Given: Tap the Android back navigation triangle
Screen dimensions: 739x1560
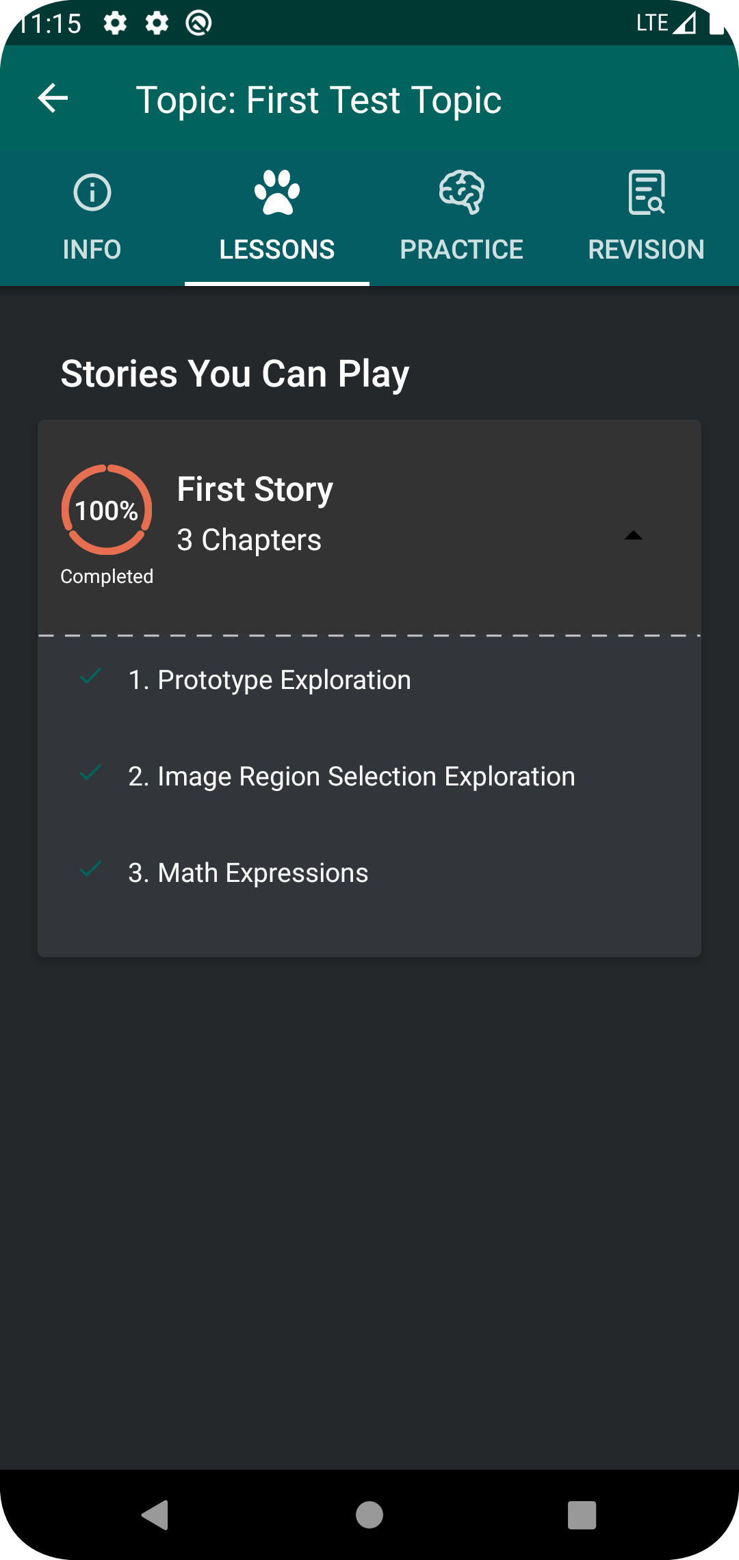Looking at the screenshot, I should (155, 1515).
